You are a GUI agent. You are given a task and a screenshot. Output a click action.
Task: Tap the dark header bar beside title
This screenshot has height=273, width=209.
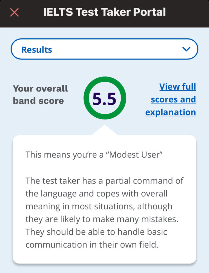coord(187,14)
